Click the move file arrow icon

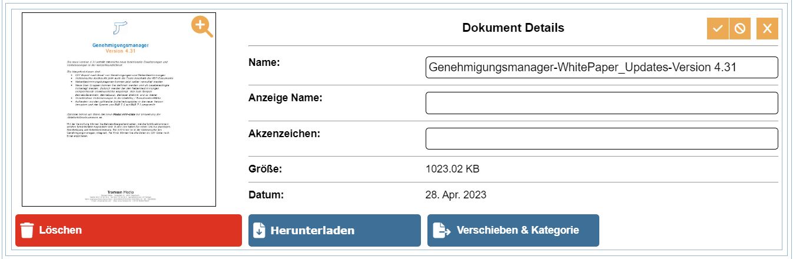click(x=441, y=230)
